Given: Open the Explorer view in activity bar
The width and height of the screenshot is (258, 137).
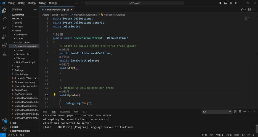Looking at the screenshot, I should click(4, 11).
